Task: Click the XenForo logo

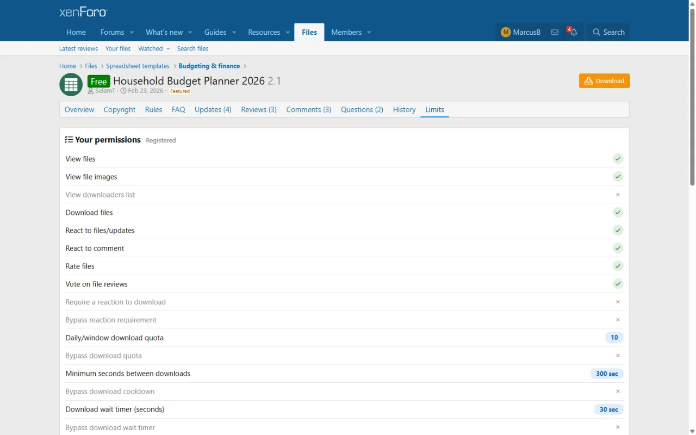Action: [83, 12]
